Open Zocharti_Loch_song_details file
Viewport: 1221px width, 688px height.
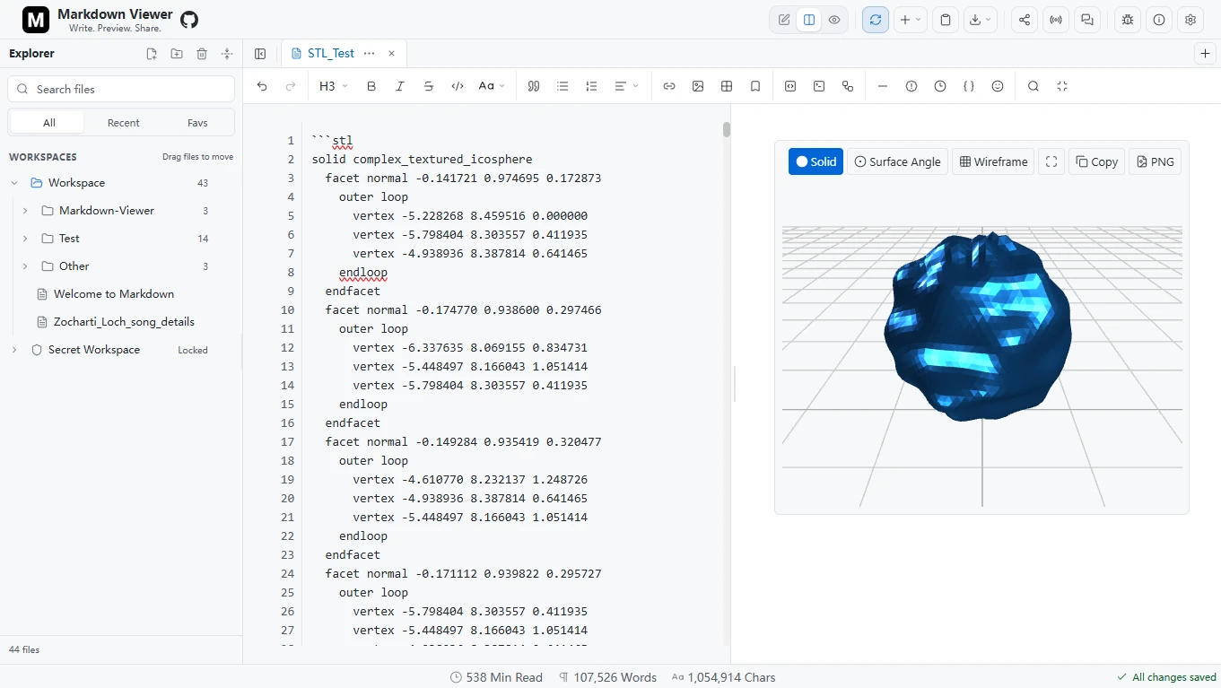(124, 322)
